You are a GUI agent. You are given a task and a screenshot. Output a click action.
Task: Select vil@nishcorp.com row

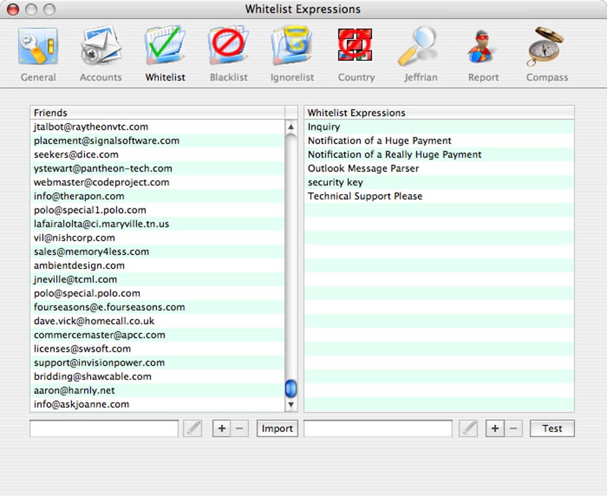pyautogui.click(x=157, y=238)
